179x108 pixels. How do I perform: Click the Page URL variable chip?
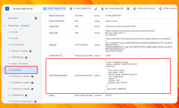click(53, 33)
